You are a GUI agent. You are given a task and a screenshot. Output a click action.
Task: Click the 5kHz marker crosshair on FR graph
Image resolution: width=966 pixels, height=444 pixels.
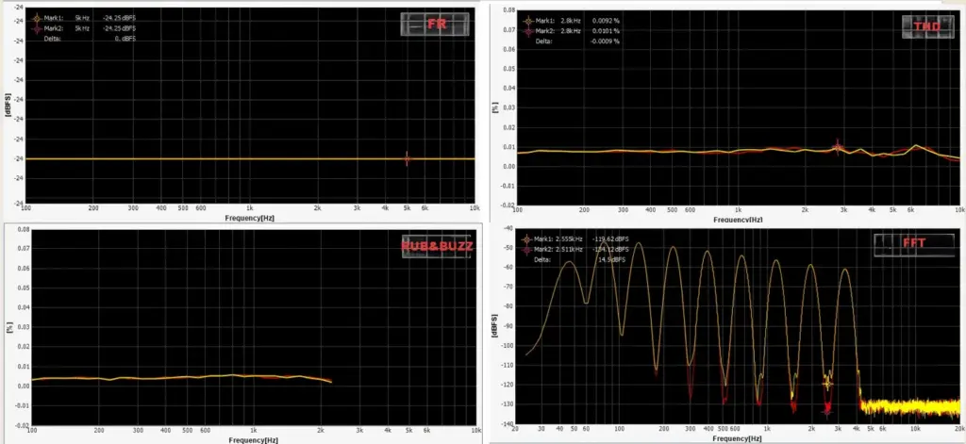point(407,158)
